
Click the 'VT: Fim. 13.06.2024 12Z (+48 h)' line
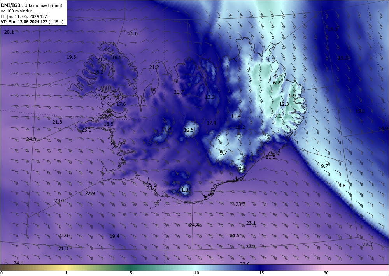pos(32,22)
